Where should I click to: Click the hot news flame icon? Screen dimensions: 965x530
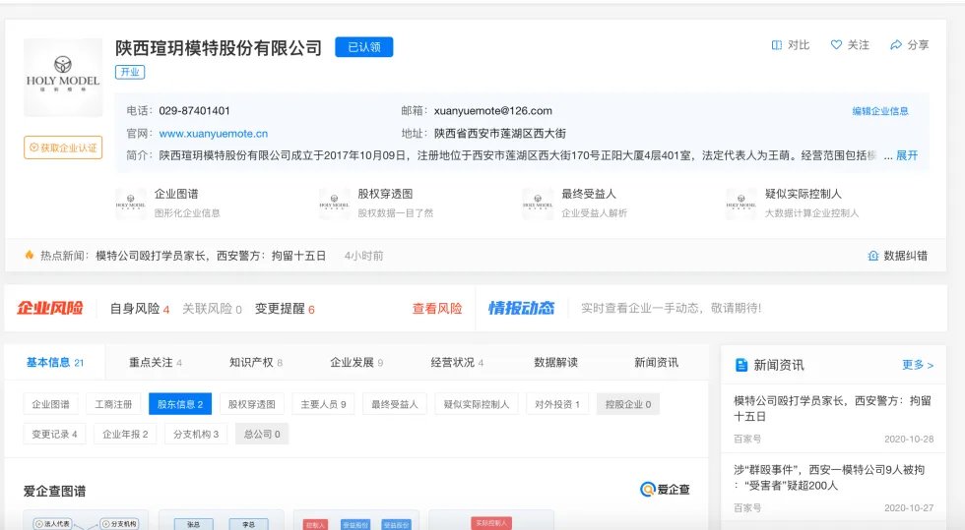[29, 255]
